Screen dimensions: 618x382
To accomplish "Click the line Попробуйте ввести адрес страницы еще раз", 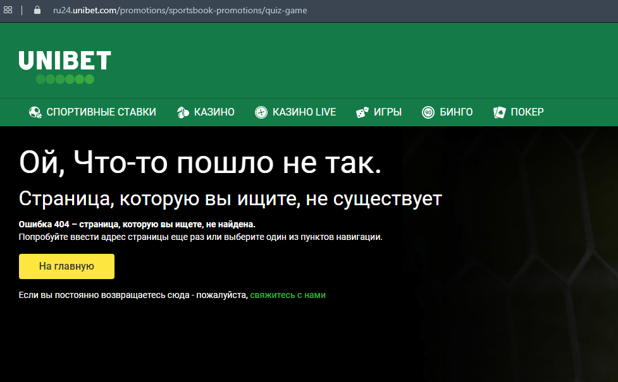I will [x=201, y=237].
